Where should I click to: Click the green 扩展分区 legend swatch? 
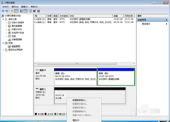tap(55, 114)
